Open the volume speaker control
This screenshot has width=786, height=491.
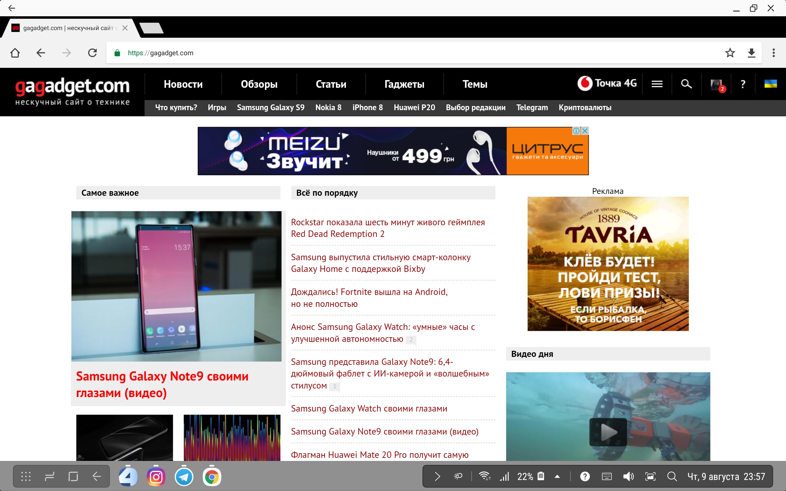tap(628, 476)
